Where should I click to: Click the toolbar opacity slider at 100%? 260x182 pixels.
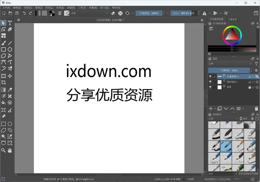tap(149, 13)
